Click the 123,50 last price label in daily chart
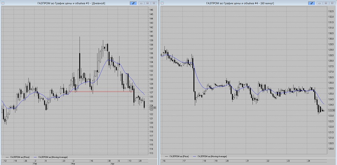This screenshot has width=337, height=165. click(x=153, y=108)
